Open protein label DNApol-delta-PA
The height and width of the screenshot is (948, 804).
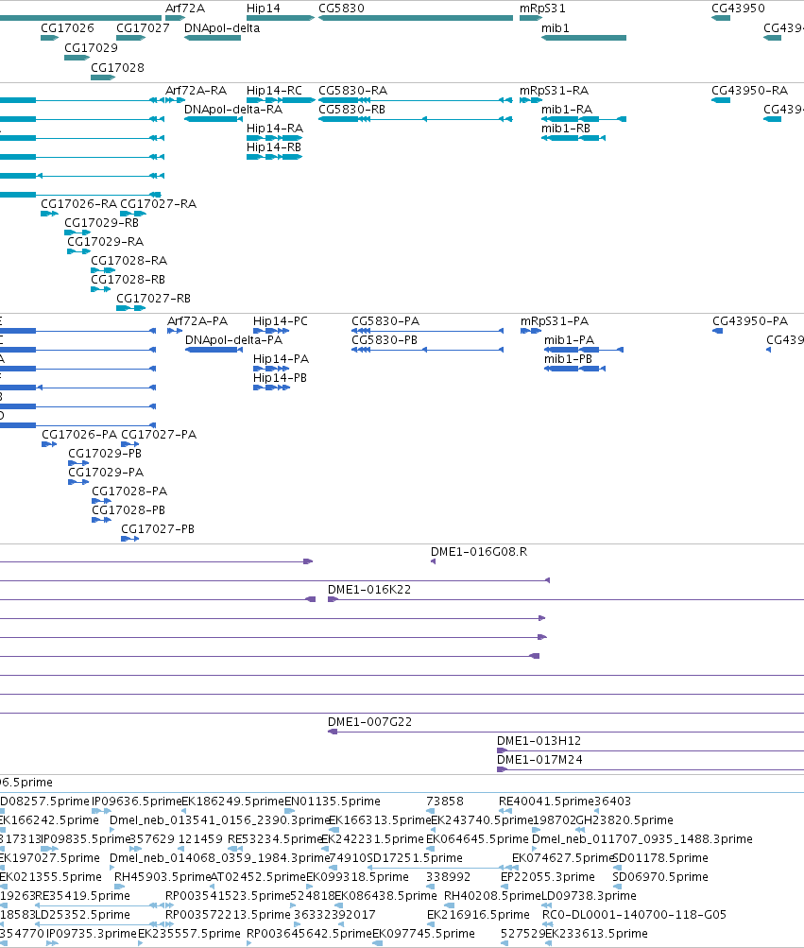(234, 339)
